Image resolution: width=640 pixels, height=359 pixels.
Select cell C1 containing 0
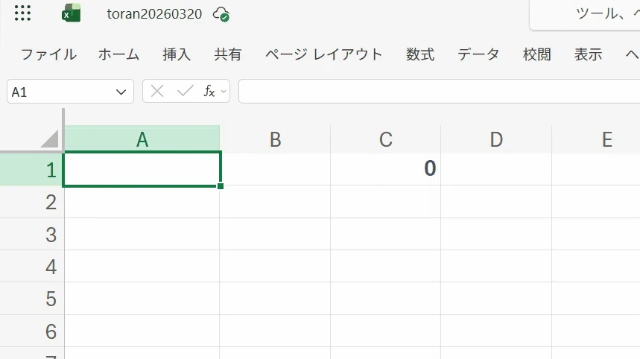(x=386, y=169)
